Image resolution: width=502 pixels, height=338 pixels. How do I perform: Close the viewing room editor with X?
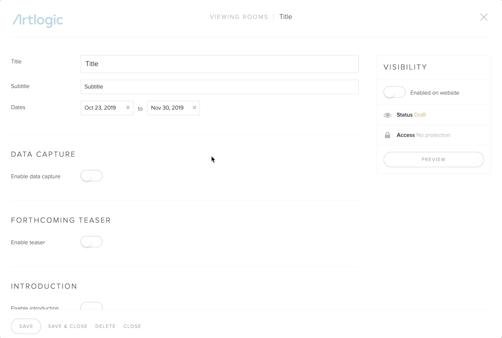coord(484,17)
